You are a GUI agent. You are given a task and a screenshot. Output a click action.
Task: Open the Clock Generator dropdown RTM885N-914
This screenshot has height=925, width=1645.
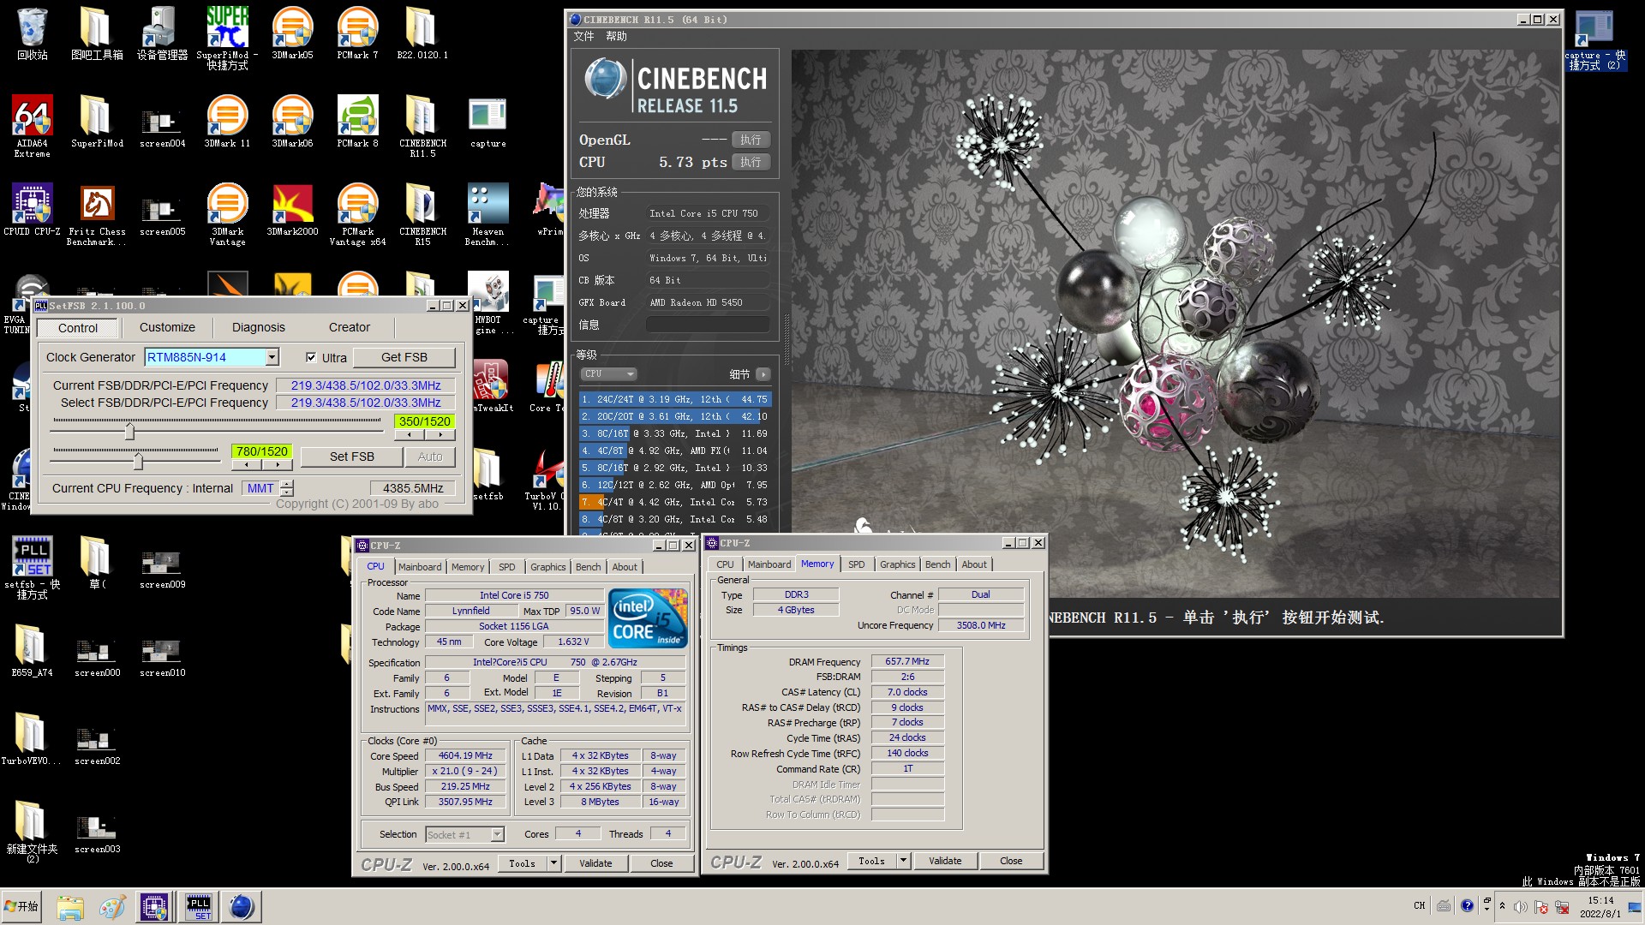272,357
